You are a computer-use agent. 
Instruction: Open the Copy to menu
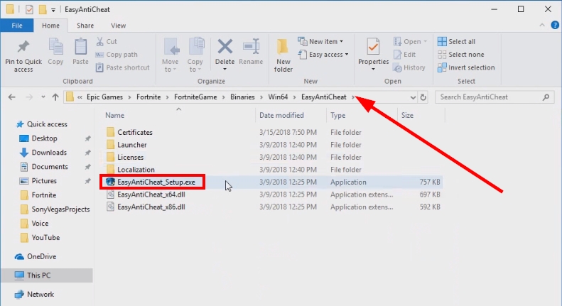pos(195,55)
